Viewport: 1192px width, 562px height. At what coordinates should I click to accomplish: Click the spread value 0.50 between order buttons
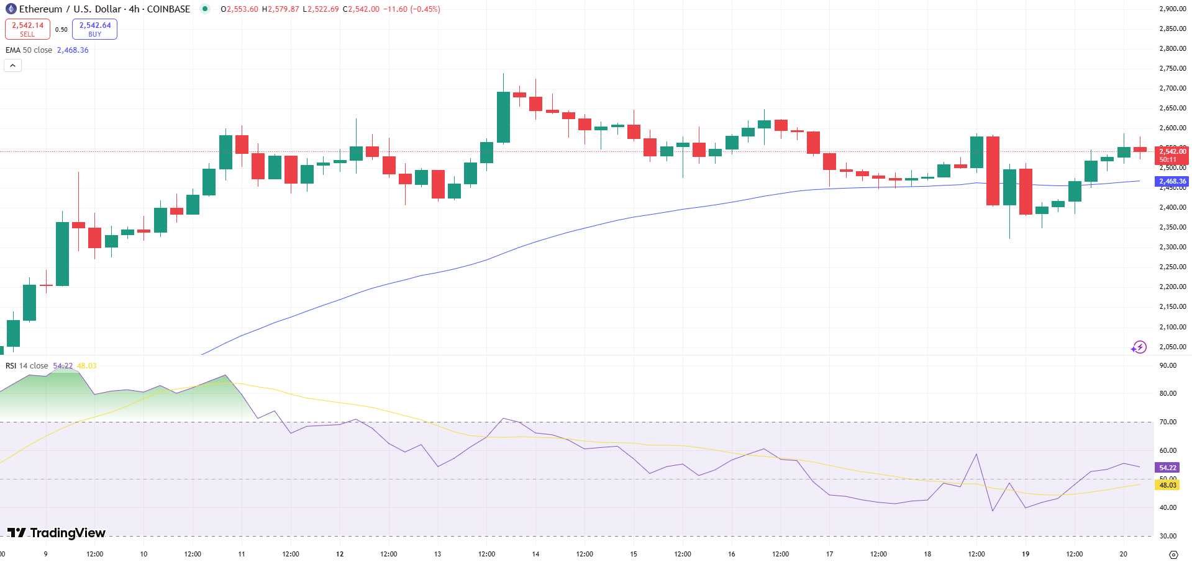(x=60, y=29)
